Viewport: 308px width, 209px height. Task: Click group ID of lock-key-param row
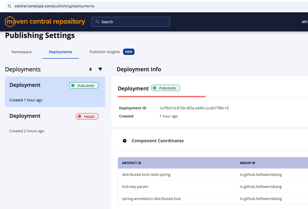coord(261,186)
